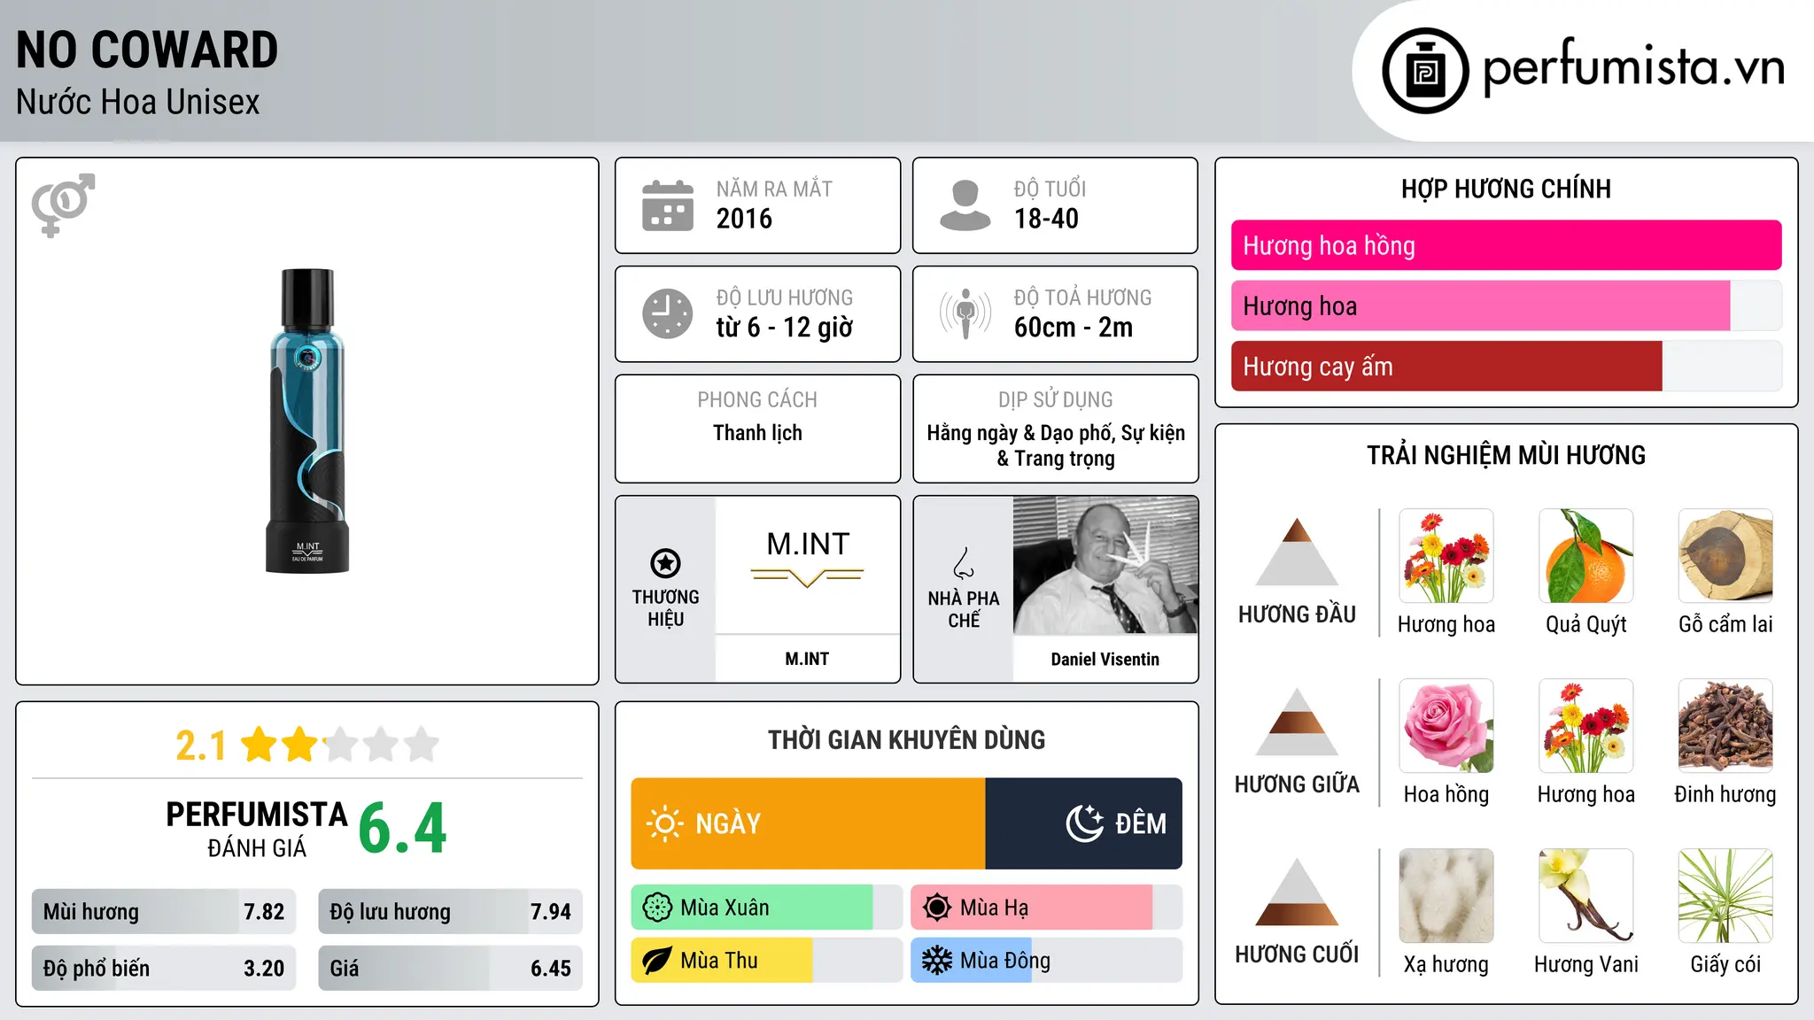Viewport: 1814px width, 1020px height.
Task: Click the NO COWARD title
Action: (x=147, y=50)
